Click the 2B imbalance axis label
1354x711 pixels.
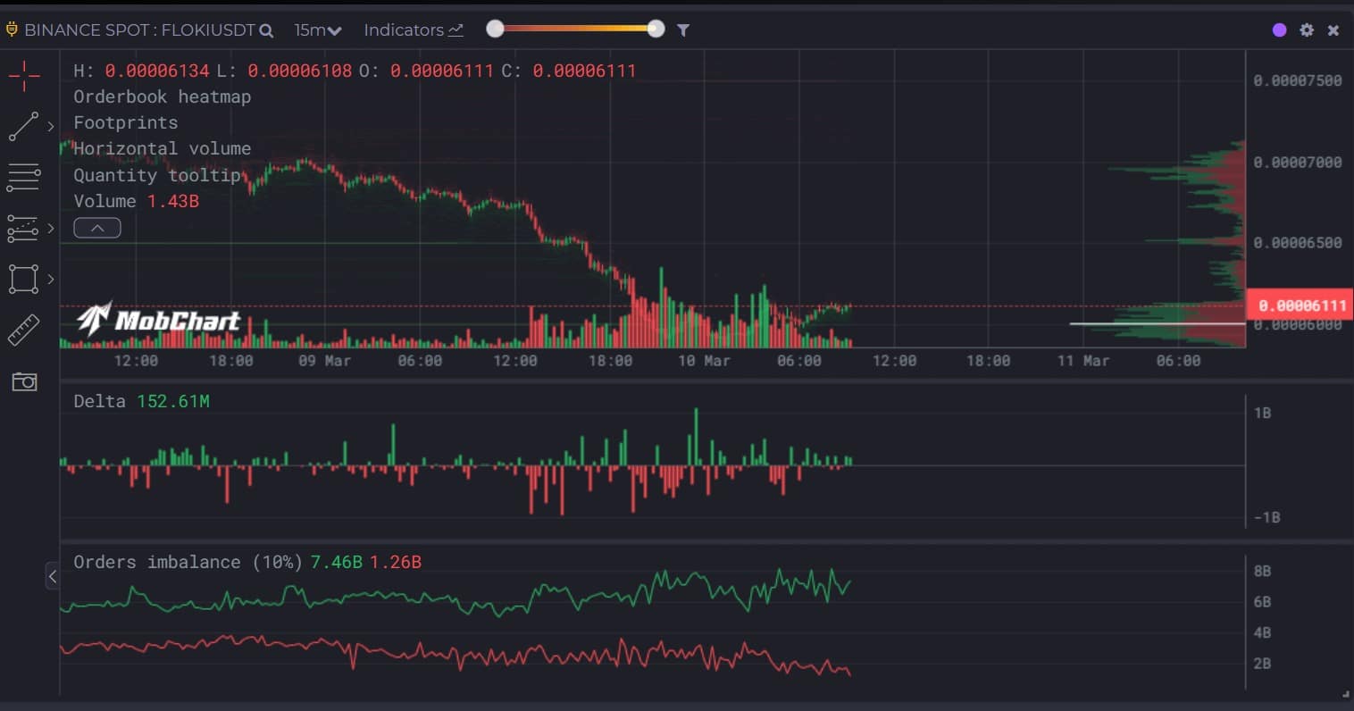1262,663
